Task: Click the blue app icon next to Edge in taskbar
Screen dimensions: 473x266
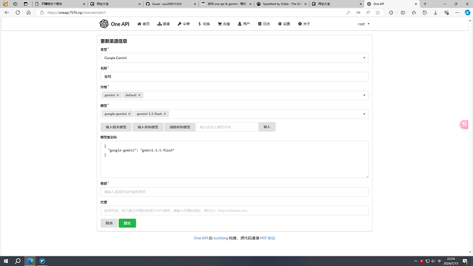Action: (x=43, y=261)
